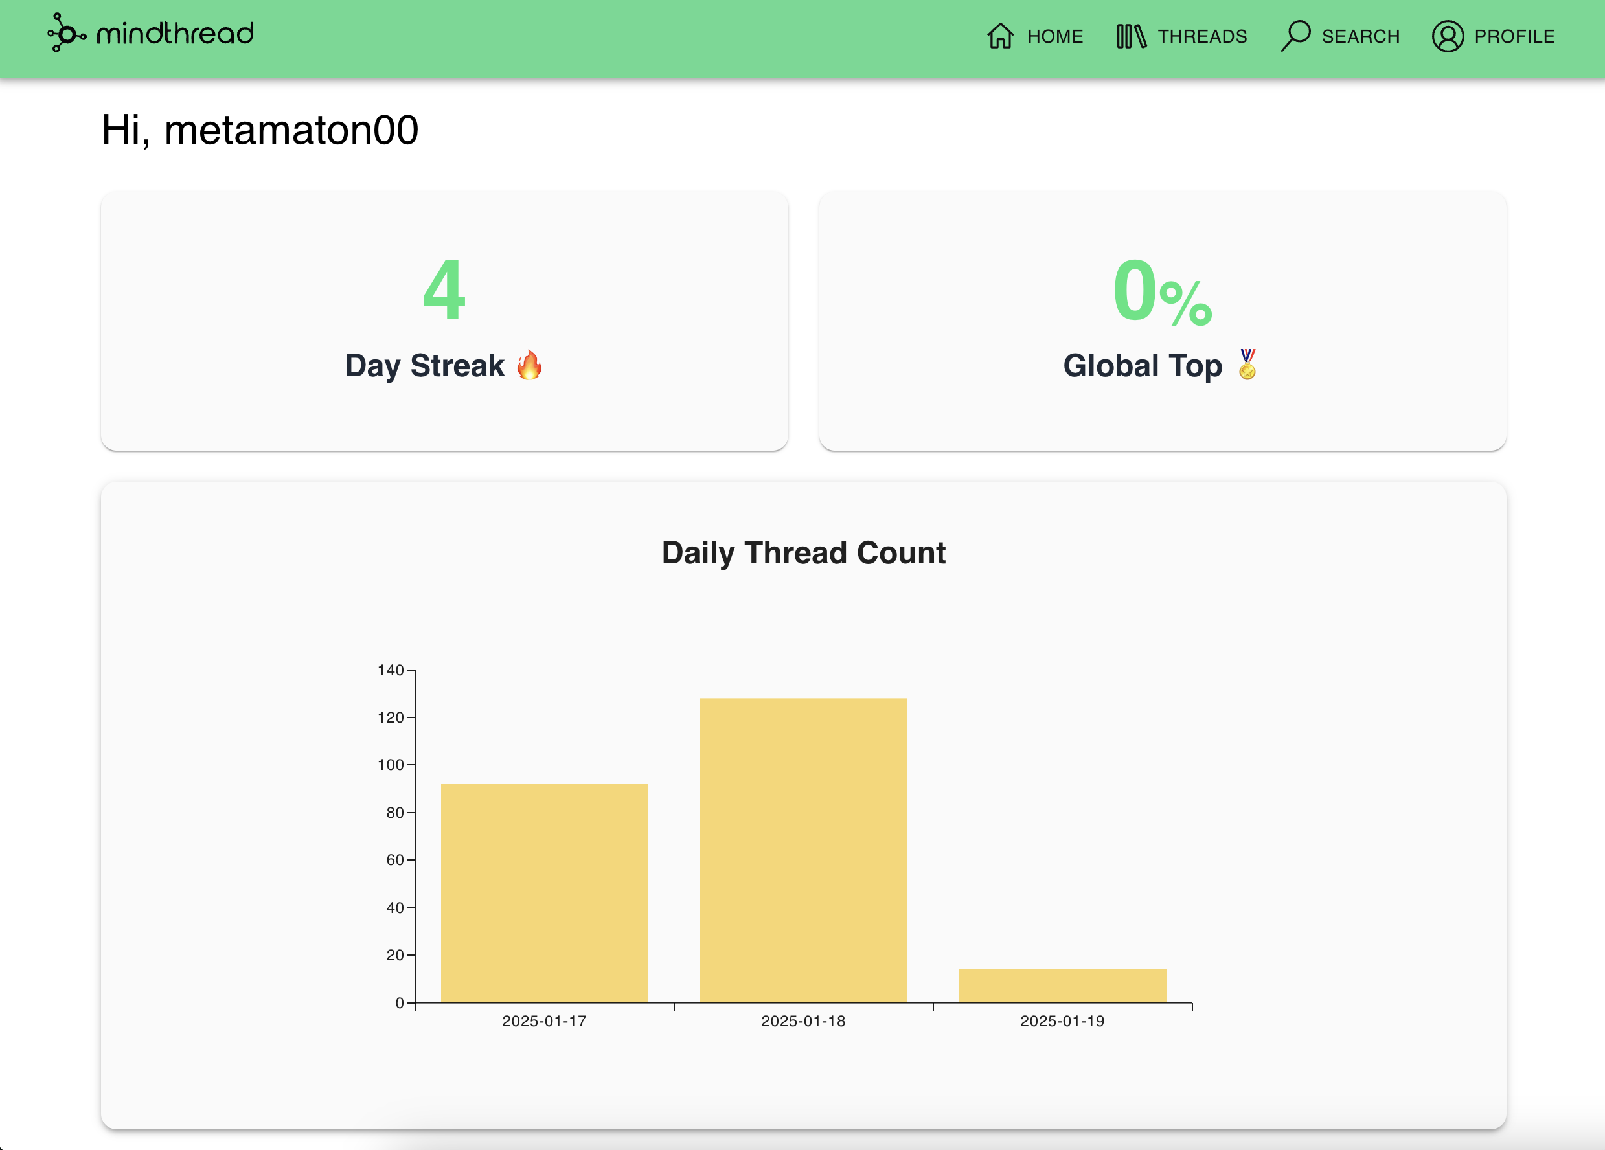
Task: Click the medal emoji beside Global Top
Action: 1247,365
